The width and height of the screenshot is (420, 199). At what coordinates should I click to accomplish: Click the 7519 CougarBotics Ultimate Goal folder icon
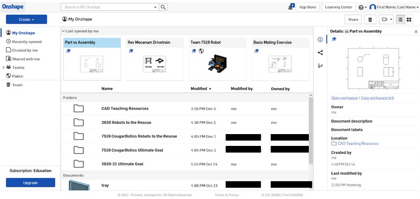78,150
